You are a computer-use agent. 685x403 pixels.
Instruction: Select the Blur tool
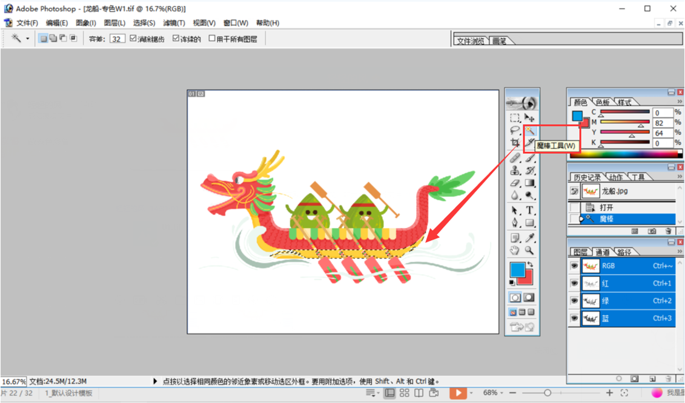(x=515, y=195)
